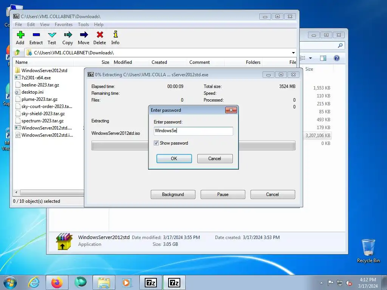Open the View menu
Viewport: 387px width, 290px height.
tap(45, 25)
